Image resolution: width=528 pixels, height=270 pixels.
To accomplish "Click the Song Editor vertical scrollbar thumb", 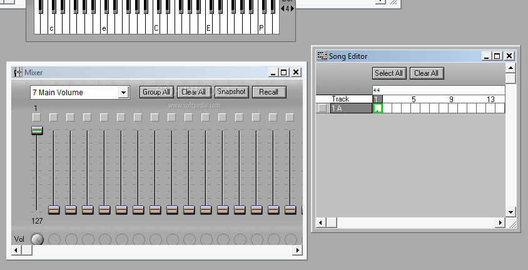I will coord(511,78).
